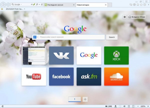Click the 100% zoom level
The height and width of the screenshot is (108, 150).
tap(143, 106)
